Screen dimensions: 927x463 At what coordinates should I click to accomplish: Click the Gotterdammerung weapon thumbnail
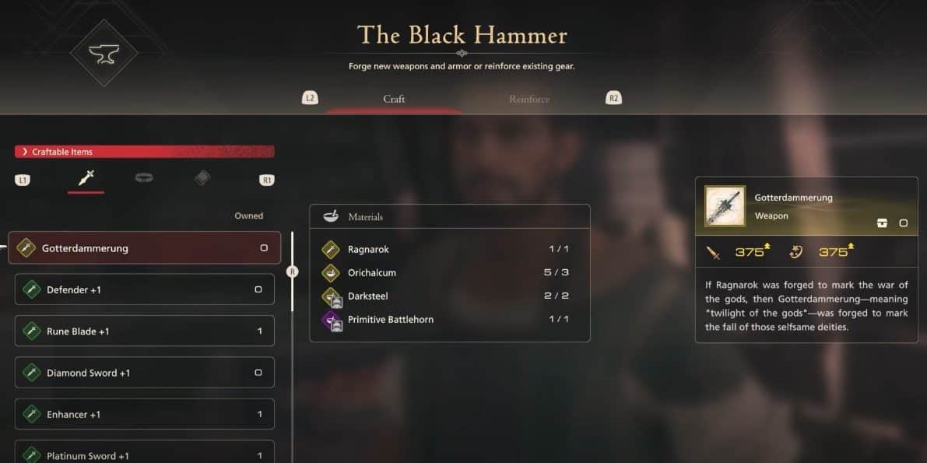725,205
